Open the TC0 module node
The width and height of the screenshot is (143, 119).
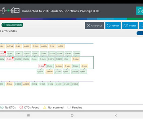pos(61,46)
